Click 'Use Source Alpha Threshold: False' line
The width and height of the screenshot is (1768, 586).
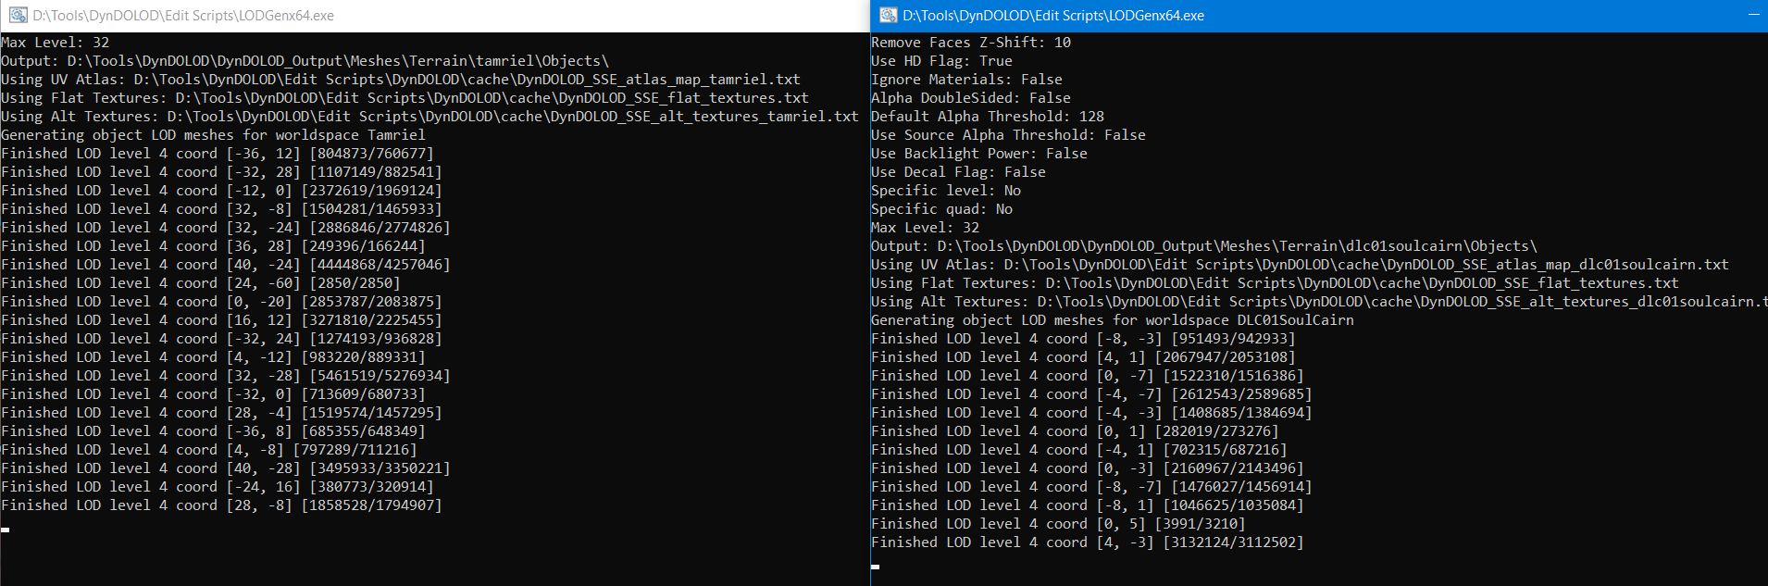pyautogui.click(x=1009, y=135)
